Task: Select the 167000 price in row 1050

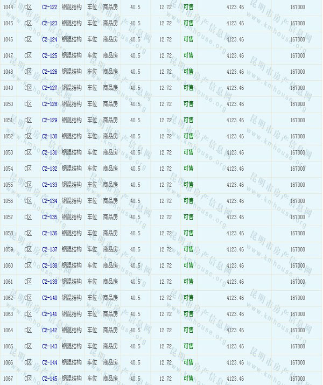Action: click(297, 104)
